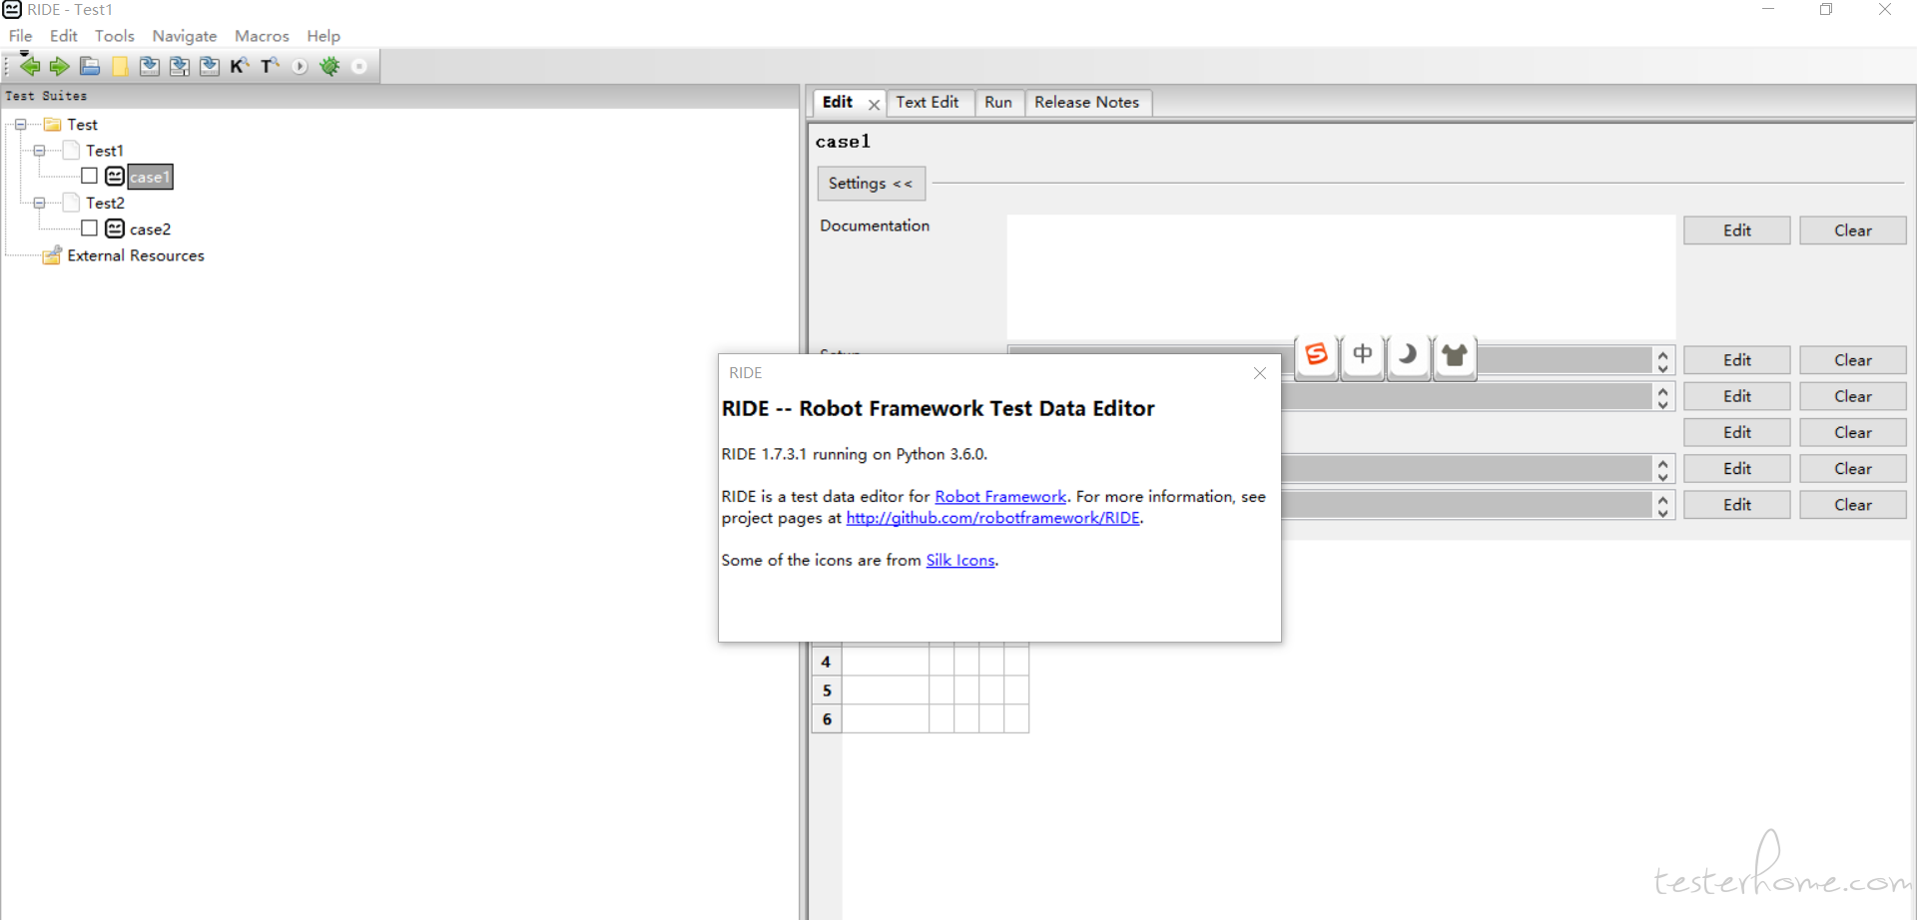
Task: Open the Tools menu
Action: [x=115, y=36]
